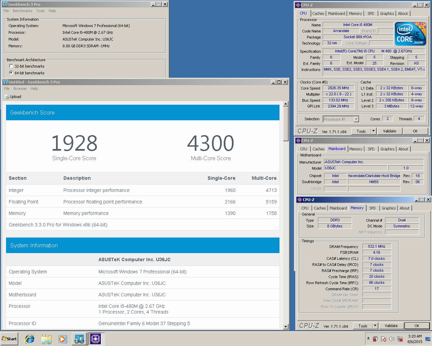Open File menu in Geekbench 3 Pro window
The height and width of the screenshot is (346, 432).
click(x=6, y=11)
